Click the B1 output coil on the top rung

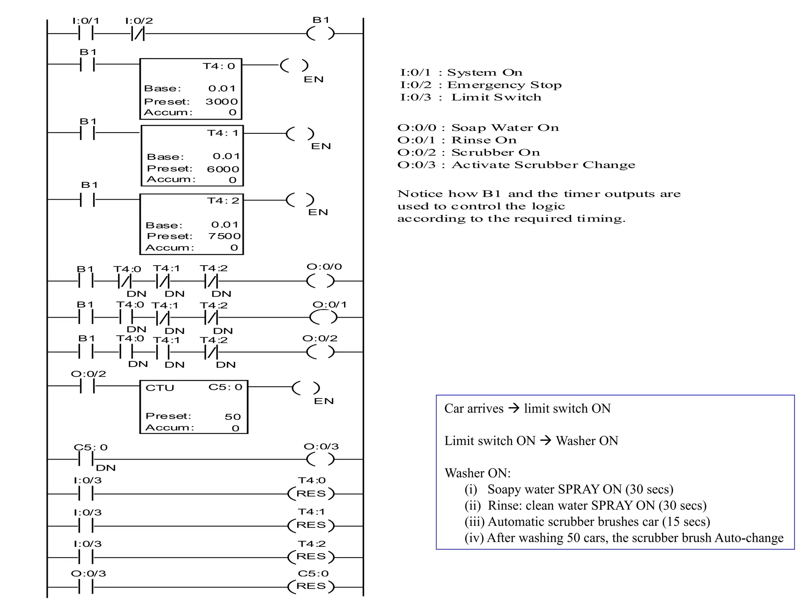coord(320,34)
